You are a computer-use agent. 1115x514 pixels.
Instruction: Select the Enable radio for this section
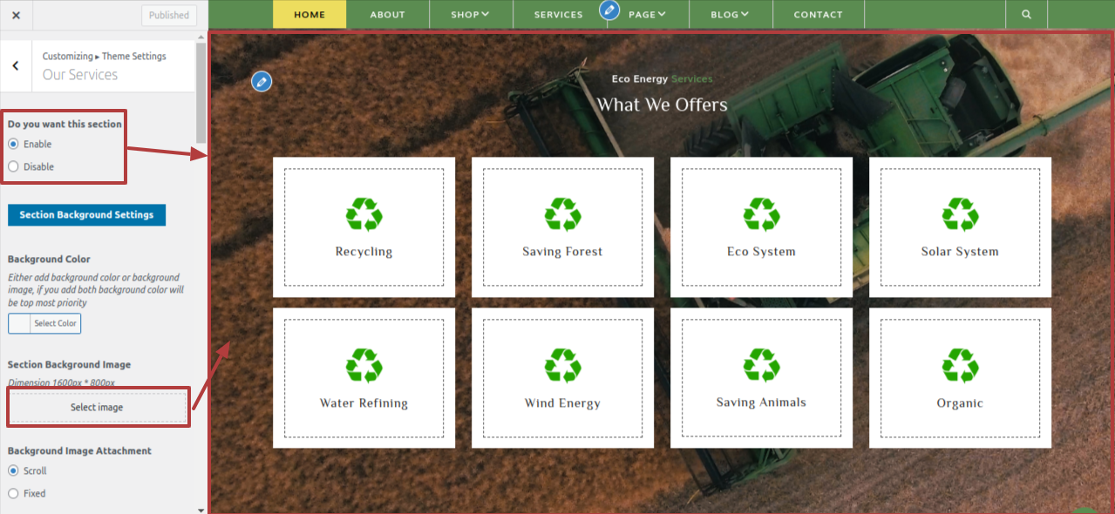pyautogui.click(x=13, y=144)
